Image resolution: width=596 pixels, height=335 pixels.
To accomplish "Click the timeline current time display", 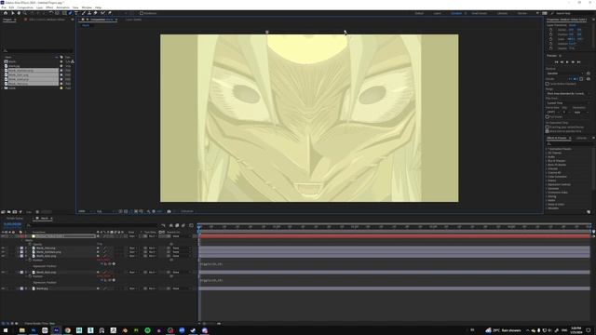I will coord(12,224).
